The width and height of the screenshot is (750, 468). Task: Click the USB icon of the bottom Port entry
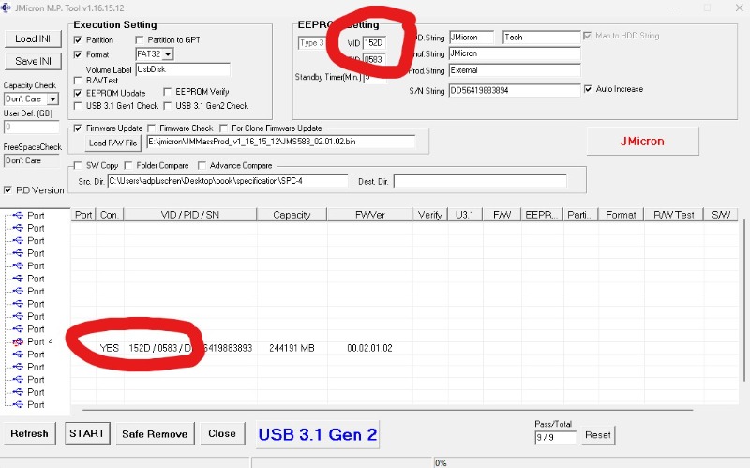[18, 405]
